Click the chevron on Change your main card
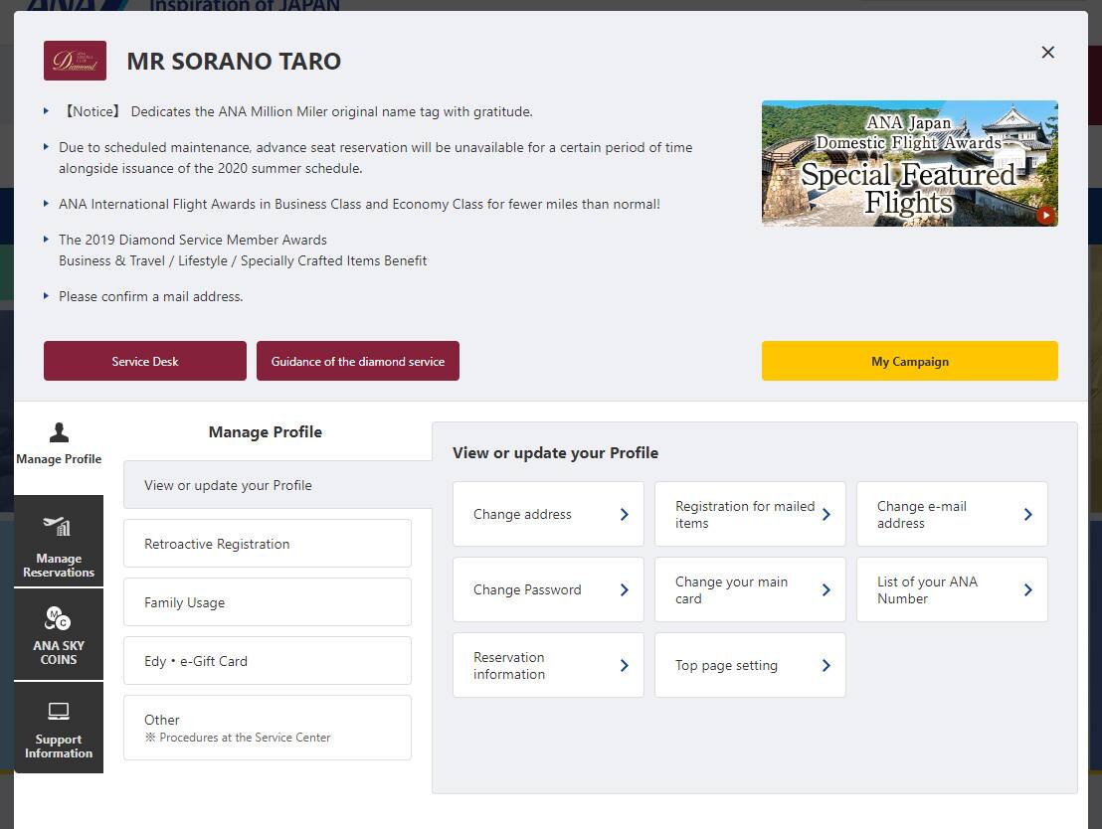The width and height of the screenshot is (1102, 829). pos(826,590)
